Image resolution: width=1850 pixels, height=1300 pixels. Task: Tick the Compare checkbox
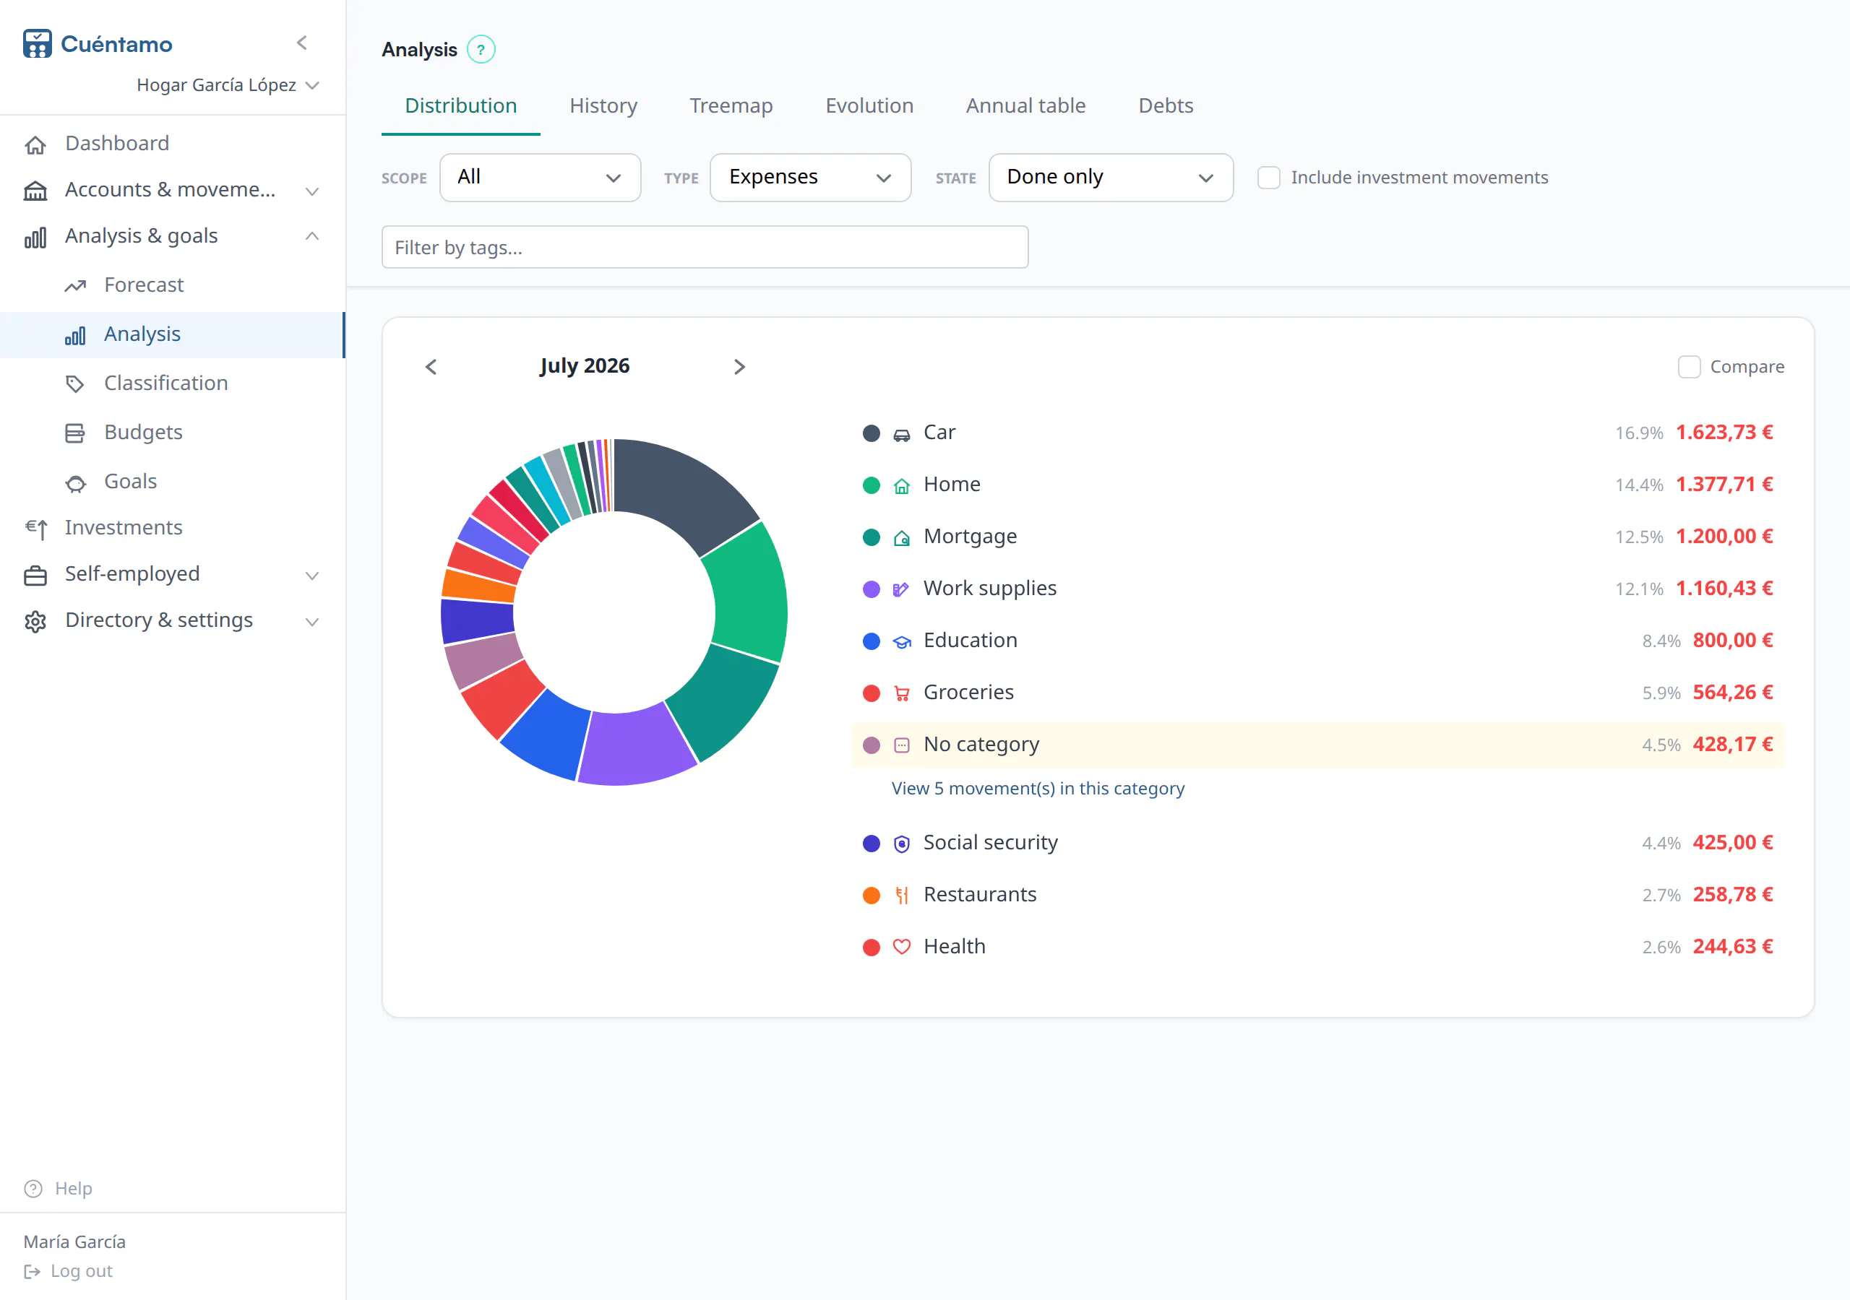pos(1689,366)
